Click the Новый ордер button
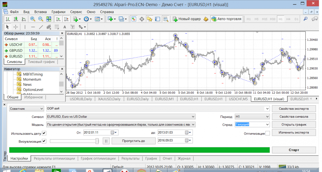Screen dimensions: 322x172 click(x=187, y=19)
